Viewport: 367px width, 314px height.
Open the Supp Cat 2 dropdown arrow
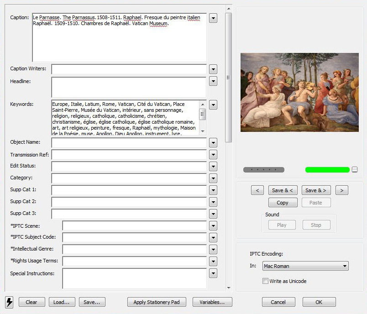click(213, 202)
